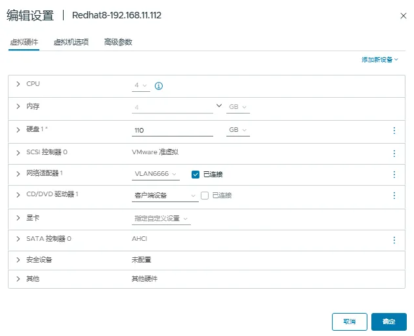
Task: Expand the SCSI 控制器 0 row
Action: 18,153
